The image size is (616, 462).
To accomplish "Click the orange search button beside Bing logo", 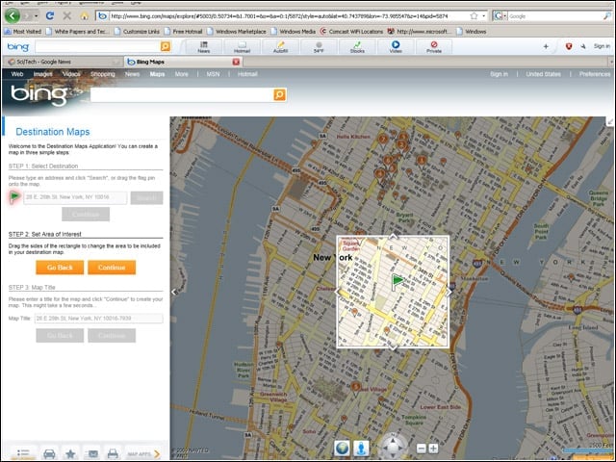I will click(280, 94).
